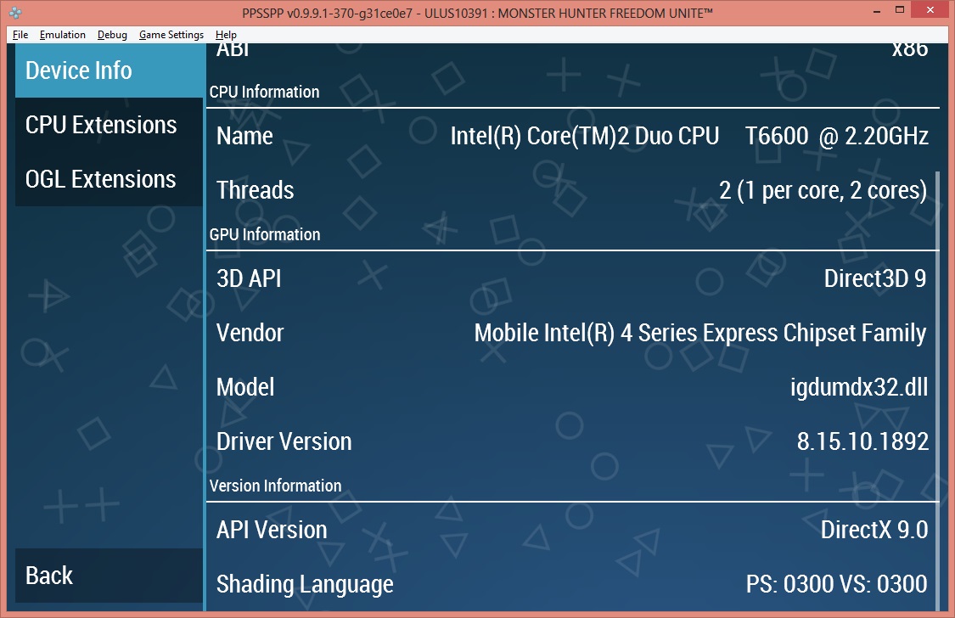Select the Model row showing igdumdx32.dll

(x=572, y=387)
